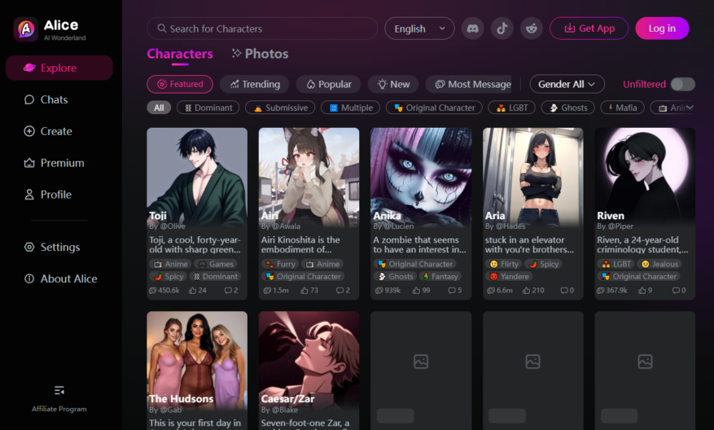Select the Mafia category chip
714x430 pixels.
[623, 107]
